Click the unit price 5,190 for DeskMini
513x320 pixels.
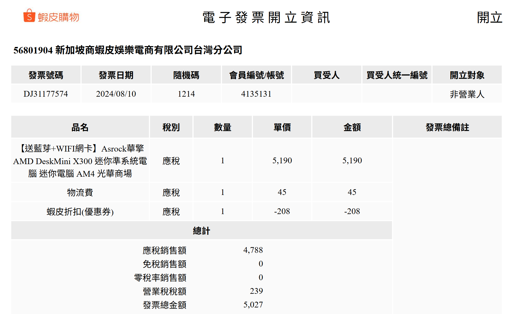click(282, 161)
